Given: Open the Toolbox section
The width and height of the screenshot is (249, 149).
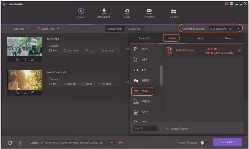Looking at the screenshot, I should point(173,13).
